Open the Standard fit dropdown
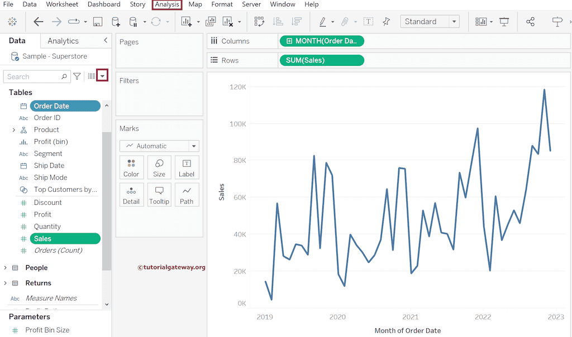 point(429,22)
